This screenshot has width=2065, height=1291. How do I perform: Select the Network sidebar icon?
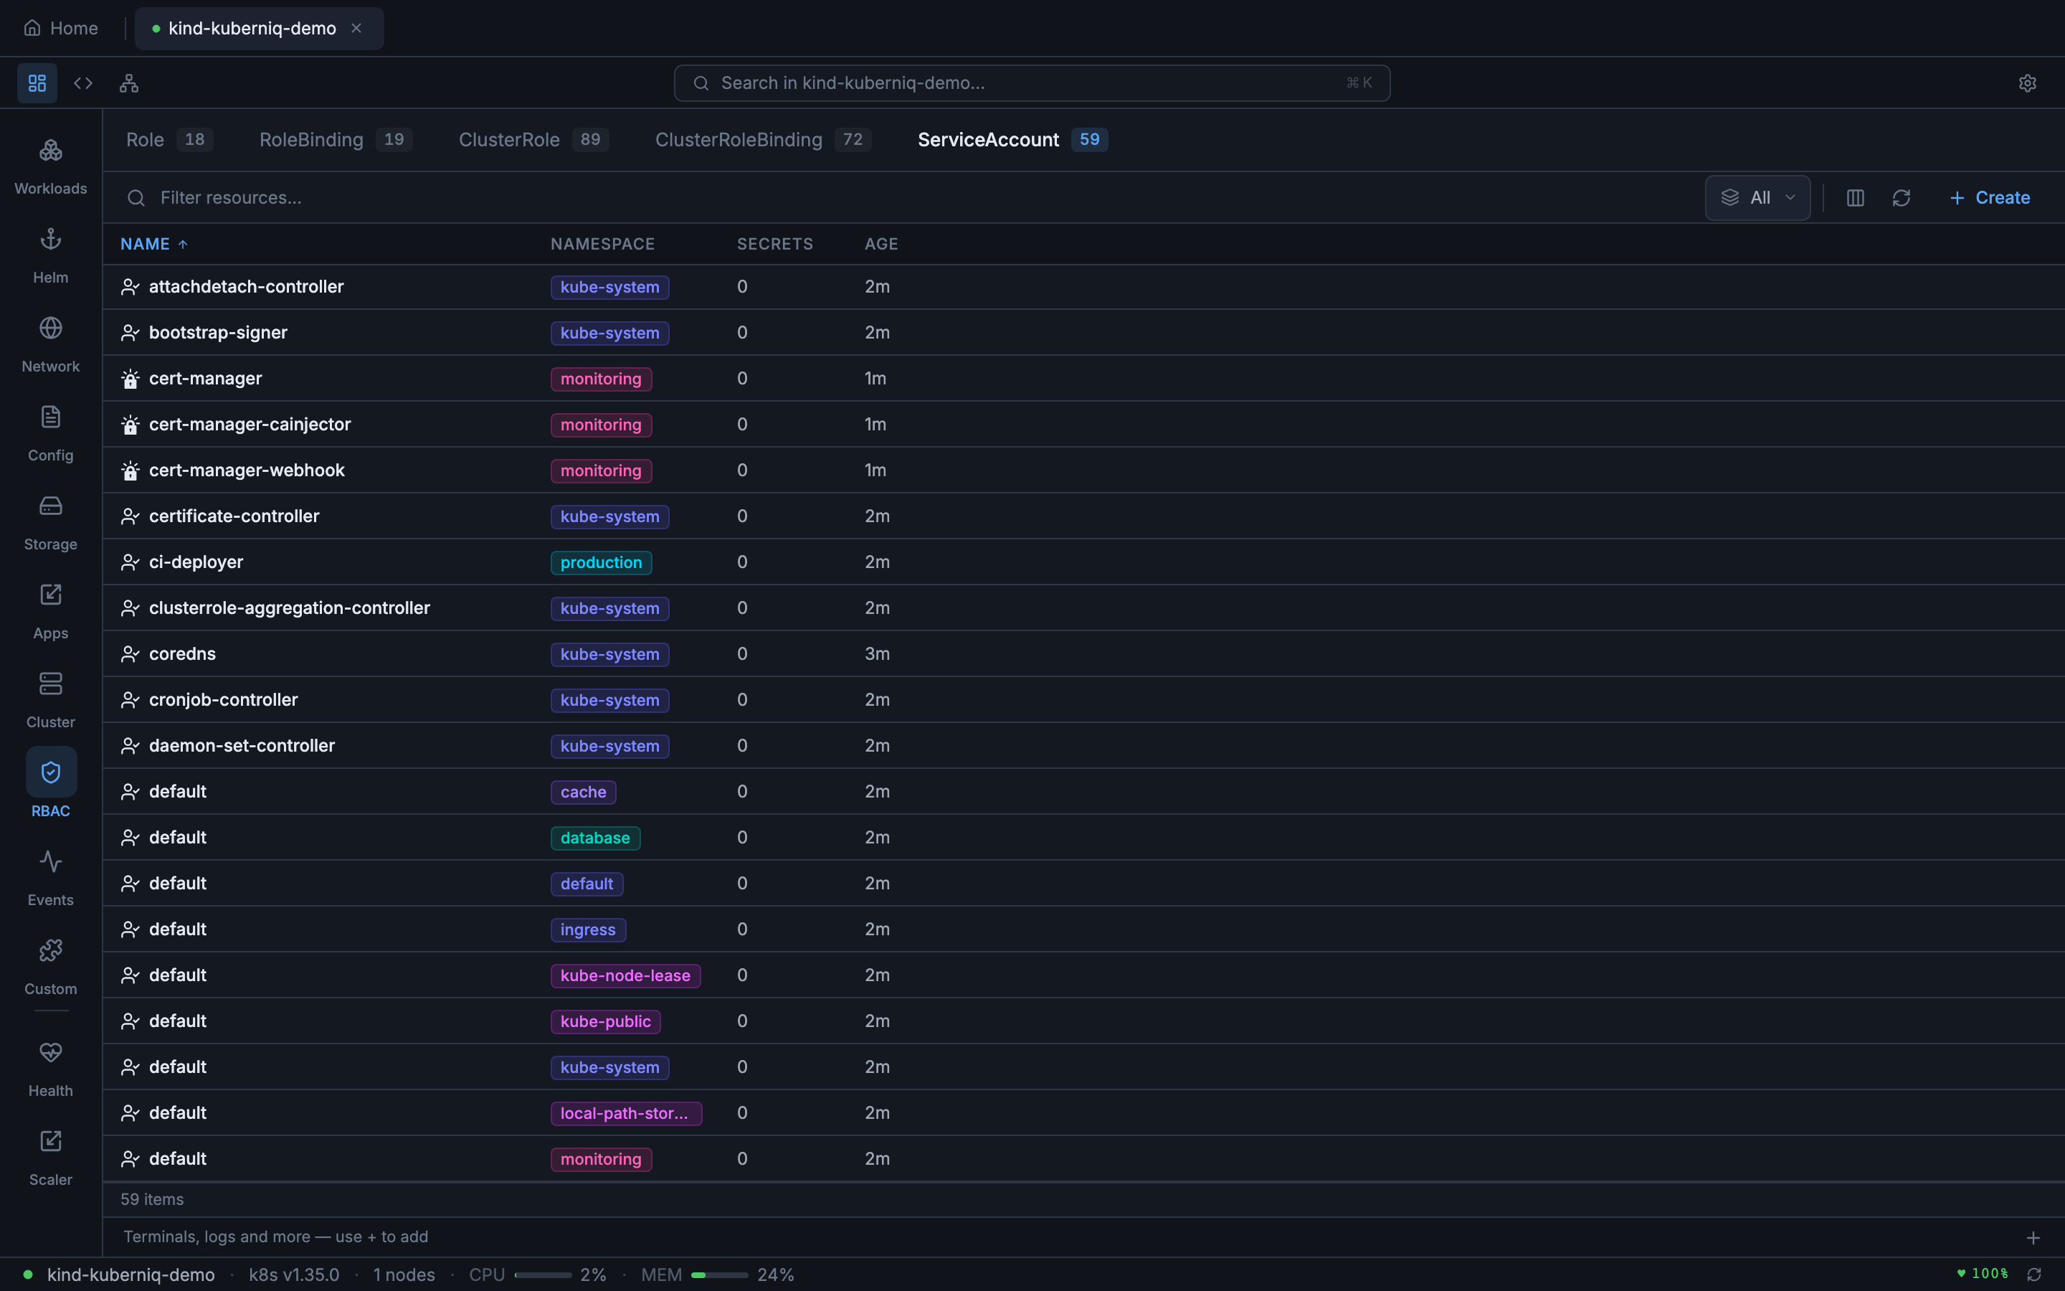click(50, 341)
